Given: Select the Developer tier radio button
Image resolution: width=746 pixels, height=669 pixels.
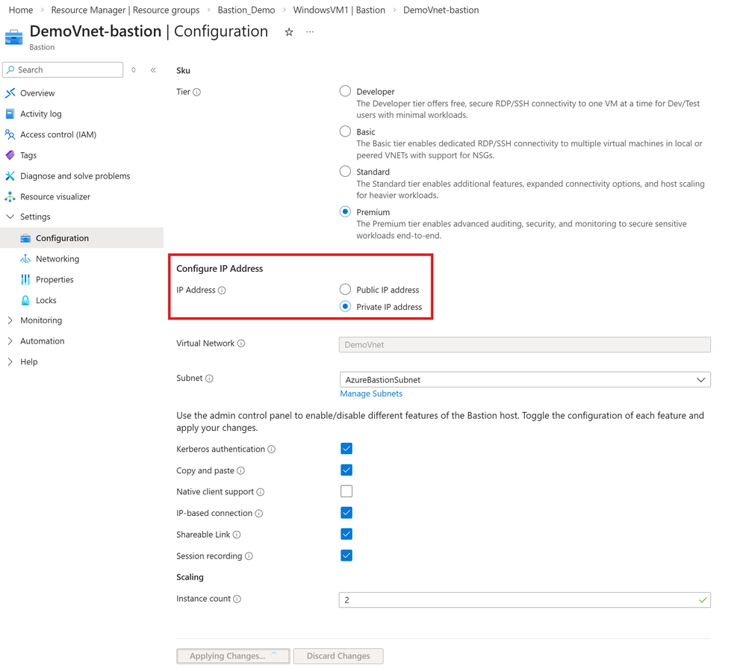Looking at the screenshot, I should pyautogui.click(x=346, y=91).
